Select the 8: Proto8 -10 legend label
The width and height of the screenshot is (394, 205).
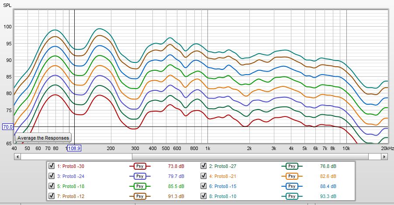point(223,196)
